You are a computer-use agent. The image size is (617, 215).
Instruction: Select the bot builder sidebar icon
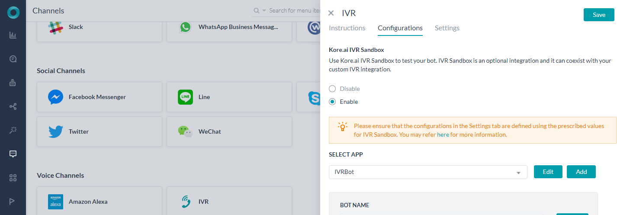click(x=13, y=83)
